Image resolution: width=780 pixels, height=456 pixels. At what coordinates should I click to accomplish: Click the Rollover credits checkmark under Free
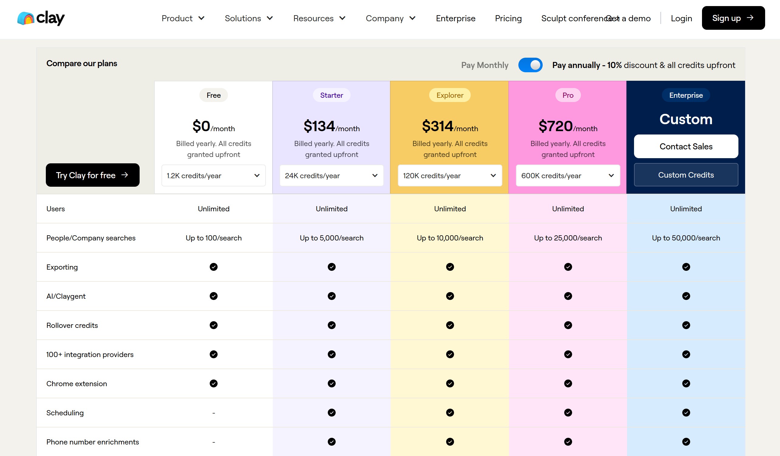[x=214, y=325]
